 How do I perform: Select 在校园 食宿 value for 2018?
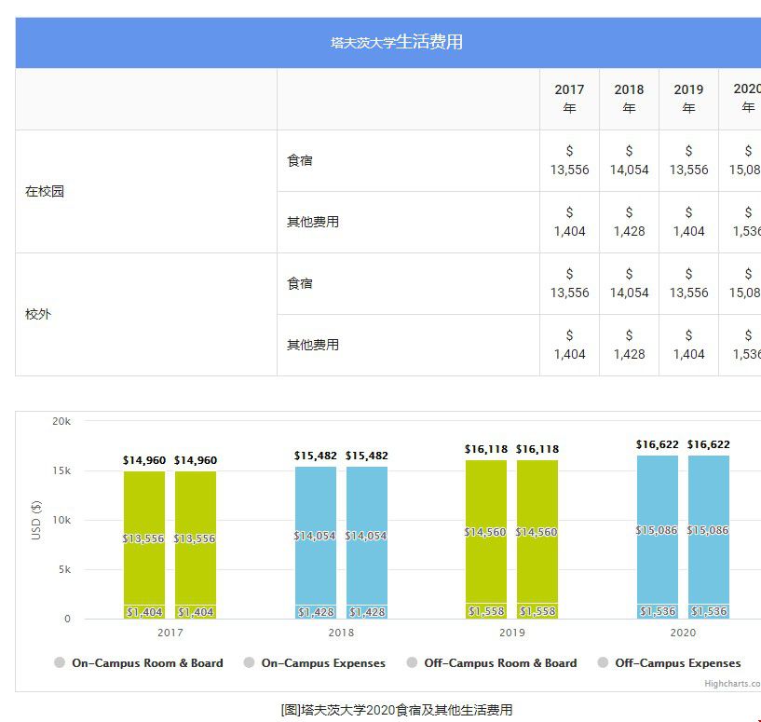(629, 160)
